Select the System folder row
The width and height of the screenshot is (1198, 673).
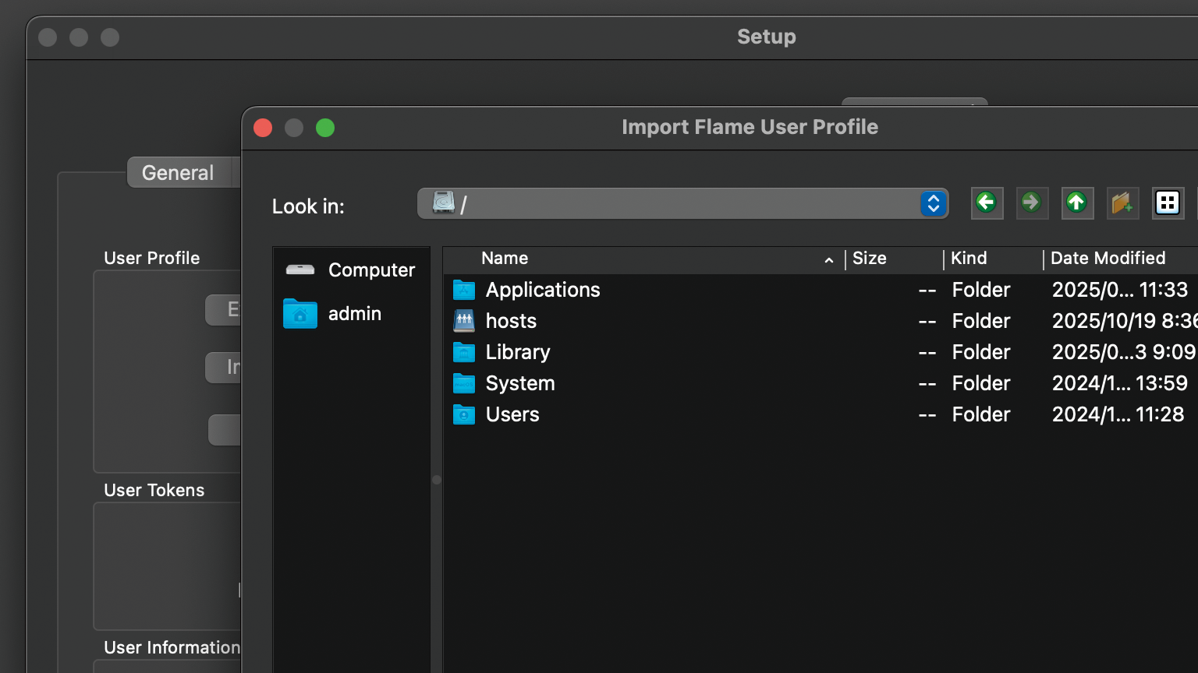pos(520,383)
